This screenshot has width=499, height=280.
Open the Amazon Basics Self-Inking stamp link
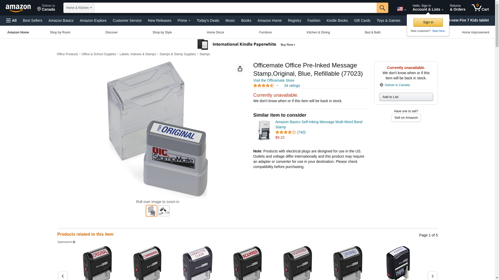click(x=319, y=124)
